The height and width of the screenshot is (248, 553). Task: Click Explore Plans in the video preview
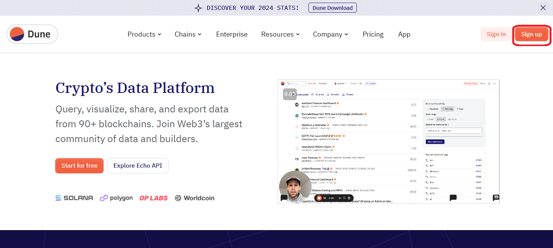470,83
